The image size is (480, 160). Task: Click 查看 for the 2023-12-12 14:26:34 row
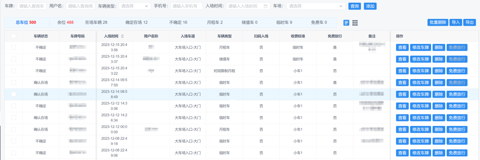click(x=402, y=118)
